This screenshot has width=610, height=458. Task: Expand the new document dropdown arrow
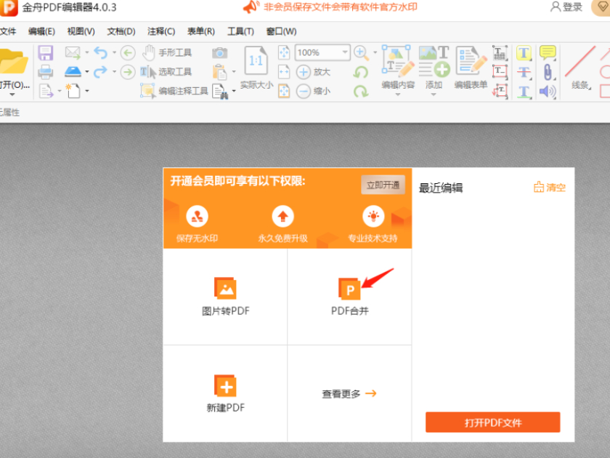click(86, 91)
